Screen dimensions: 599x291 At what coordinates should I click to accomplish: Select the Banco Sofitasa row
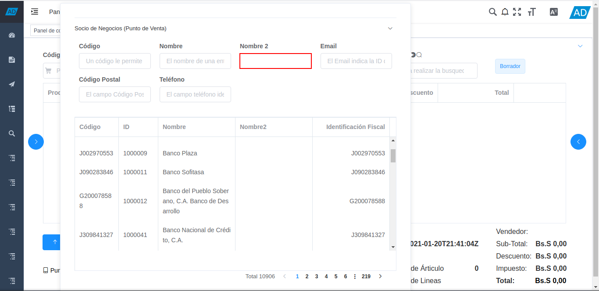pyautogui.click(x=232, y=172)
